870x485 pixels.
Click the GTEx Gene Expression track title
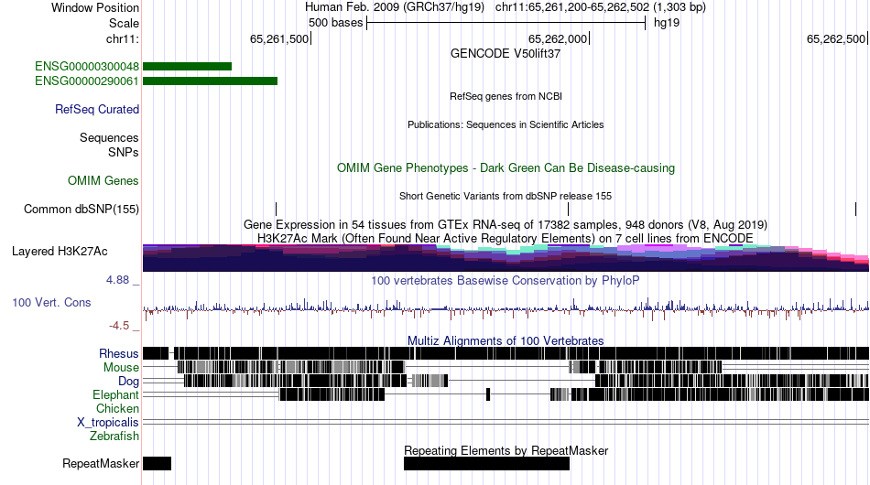click(506, 224)
